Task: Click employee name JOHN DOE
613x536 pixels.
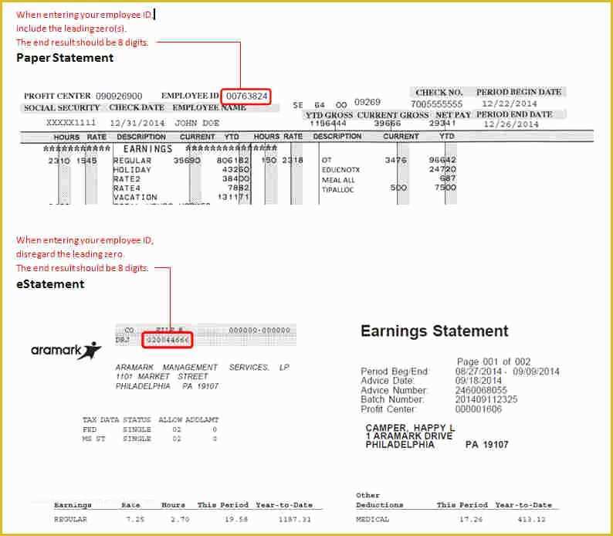Action: pyautogui.click(x=197, y=123)
